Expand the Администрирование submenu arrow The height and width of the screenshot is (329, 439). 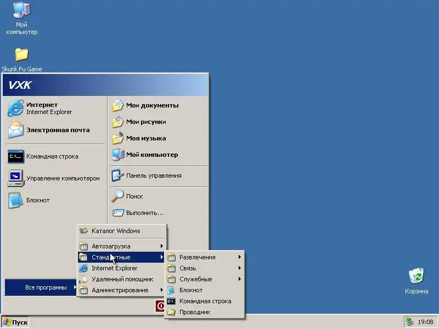161,290
